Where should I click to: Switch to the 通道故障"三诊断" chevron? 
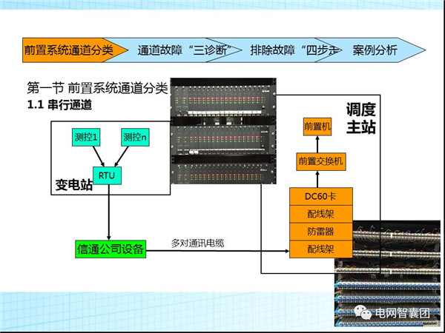click(x=180, y=50)
